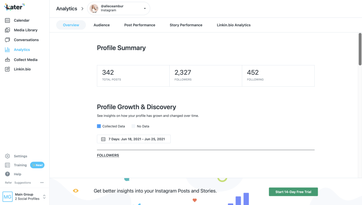
Task: Click the page's vertical scrollbar
Action: tap(360, 49)
